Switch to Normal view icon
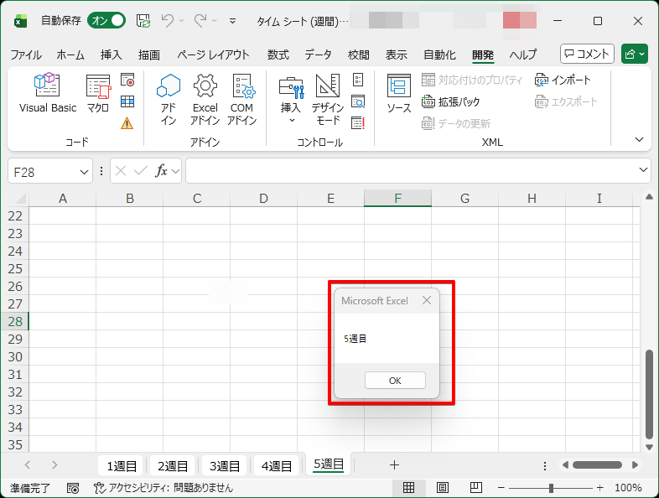This screenshot has width=659, height=498. click(408, 487)
